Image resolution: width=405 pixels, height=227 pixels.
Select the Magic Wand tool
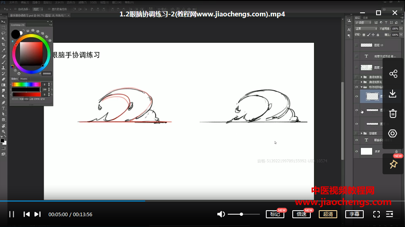pos(3,39)
